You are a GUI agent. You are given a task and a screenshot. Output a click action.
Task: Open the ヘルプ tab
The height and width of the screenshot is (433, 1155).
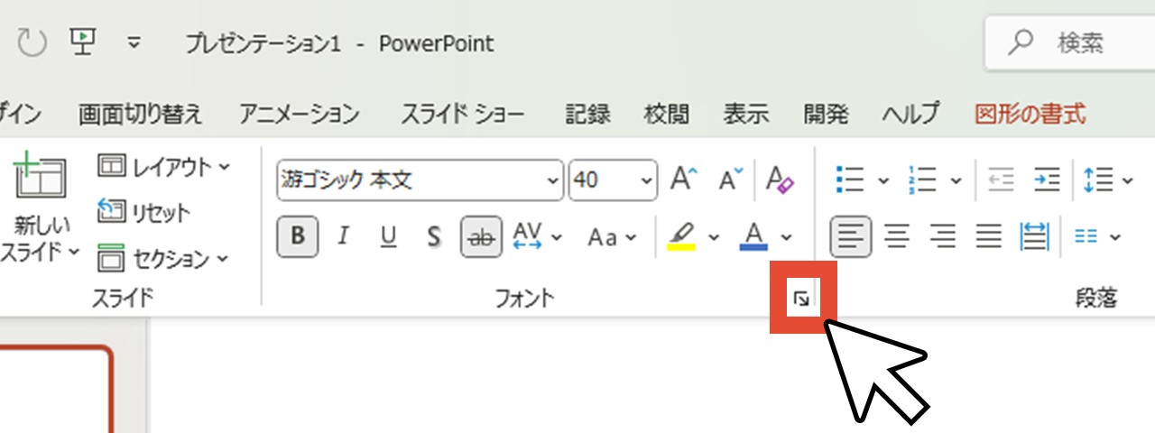point(910,115)
